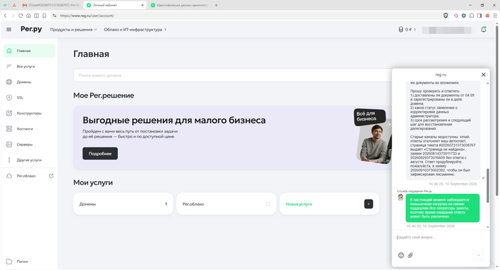Viewport: 500px width, 270px height.
Task: Open the blurred account name menu
Action: pos(446,30)
